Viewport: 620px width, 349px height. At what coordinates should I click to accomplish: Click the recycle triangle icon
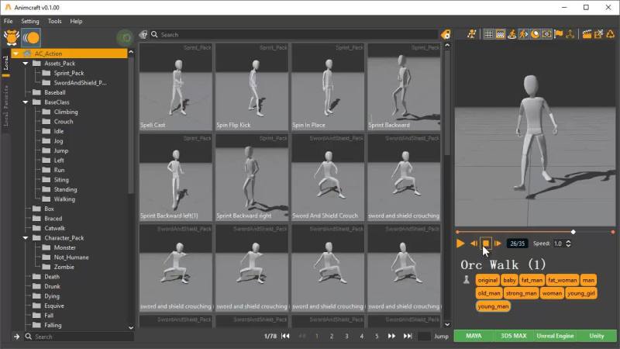(x=611, y=34)
